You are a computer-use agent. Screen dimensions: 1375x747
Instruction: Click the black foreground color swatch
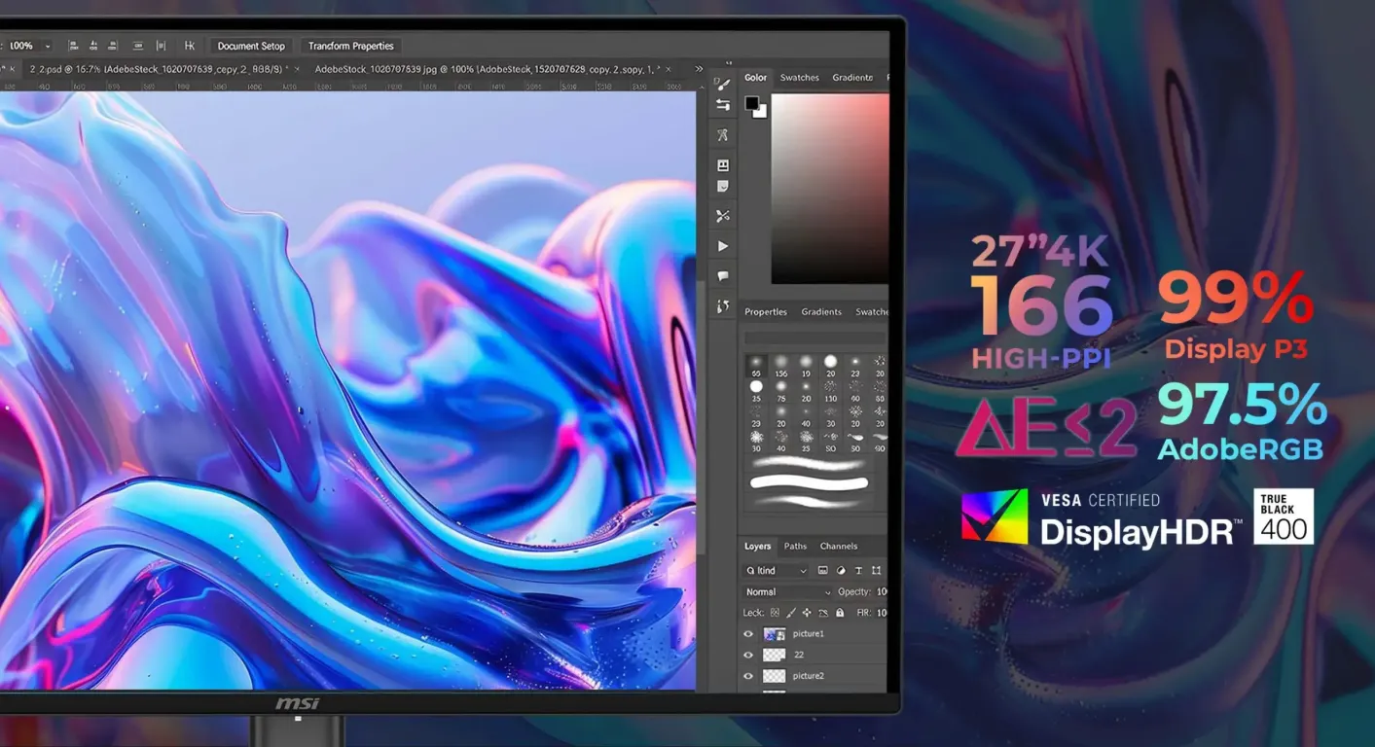(751, 103)
